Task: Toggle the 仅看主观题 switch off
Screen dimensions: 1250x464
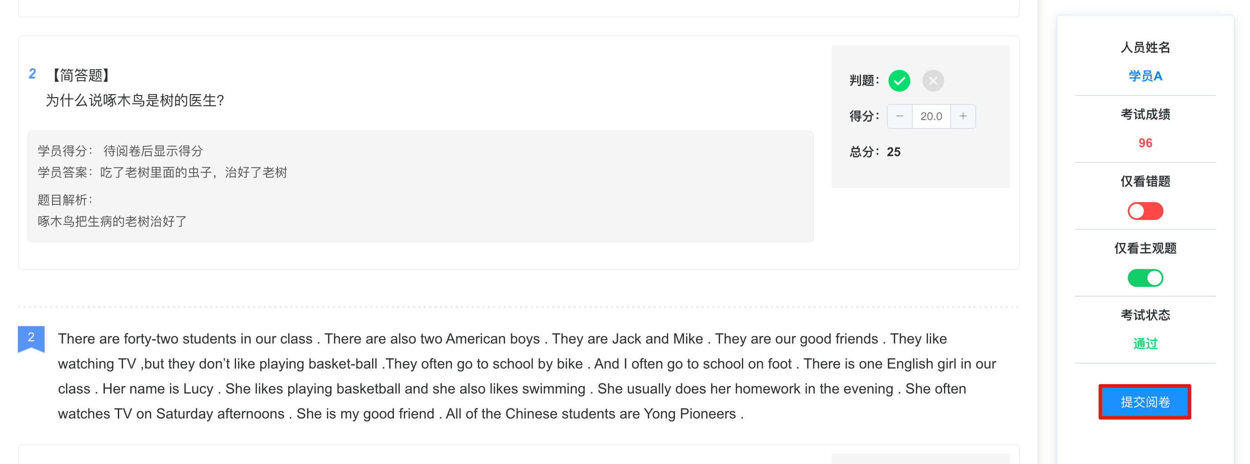Action: [x=1145, y=278]
